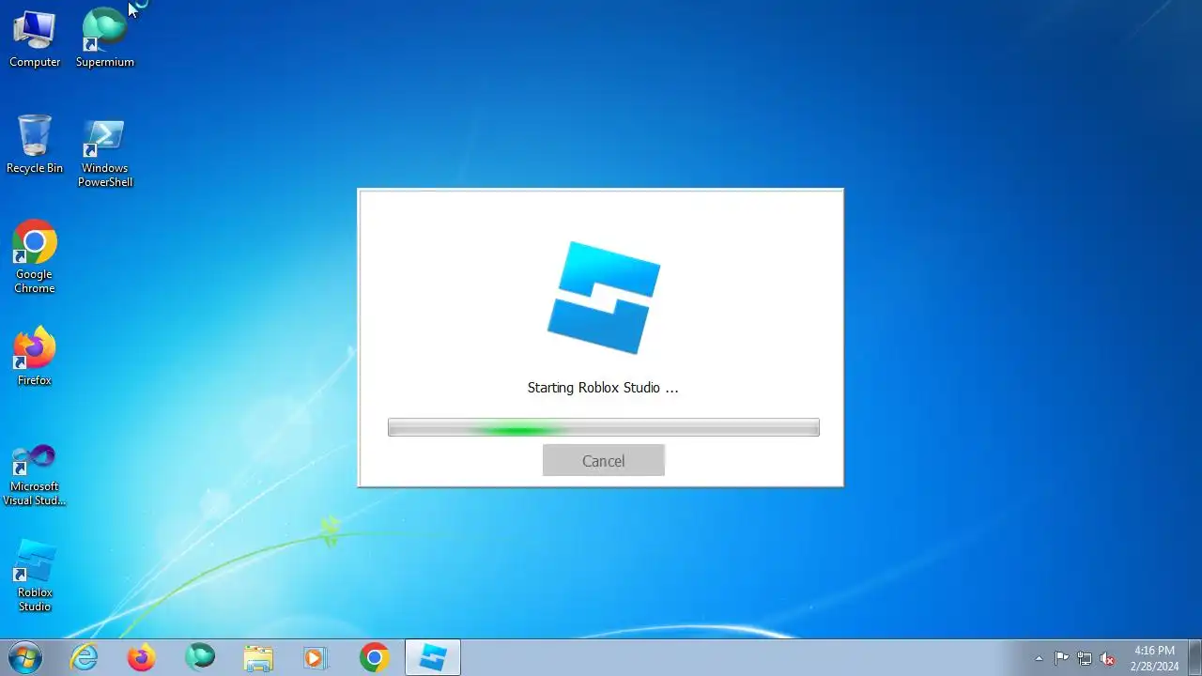Select the Recycle Bin desktop icon
The width and height of the screenshot is (1202, 676).
(x=35, y=145)
